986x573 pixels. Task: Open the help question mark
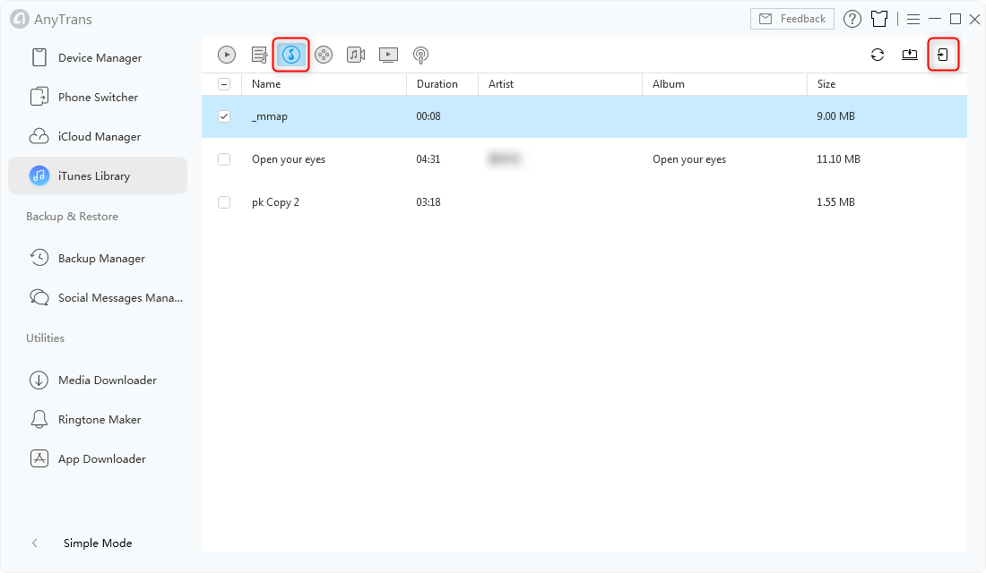click(x=852, y=19)
